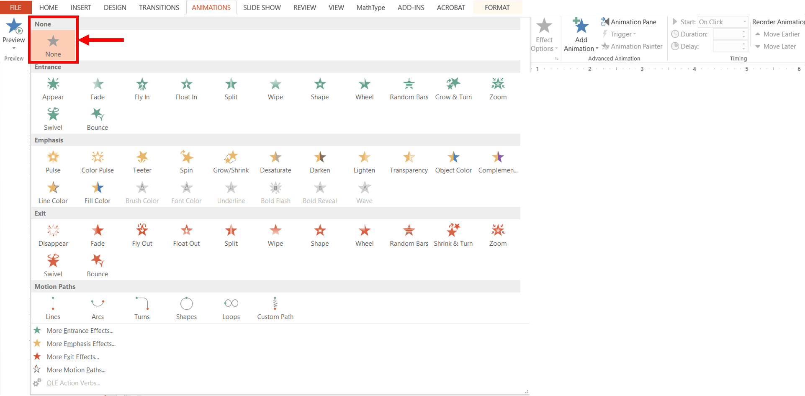Choose the Fly Out exit animation
Viewport: 805px width, 396px height.
(x=142, y=236)
